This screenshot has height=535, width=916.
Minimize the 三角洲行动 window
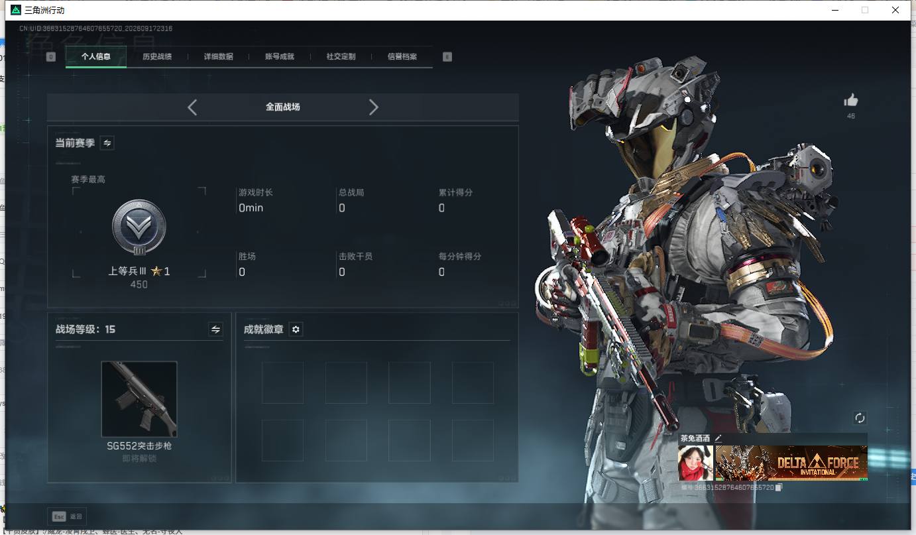[x=834, y=10]
